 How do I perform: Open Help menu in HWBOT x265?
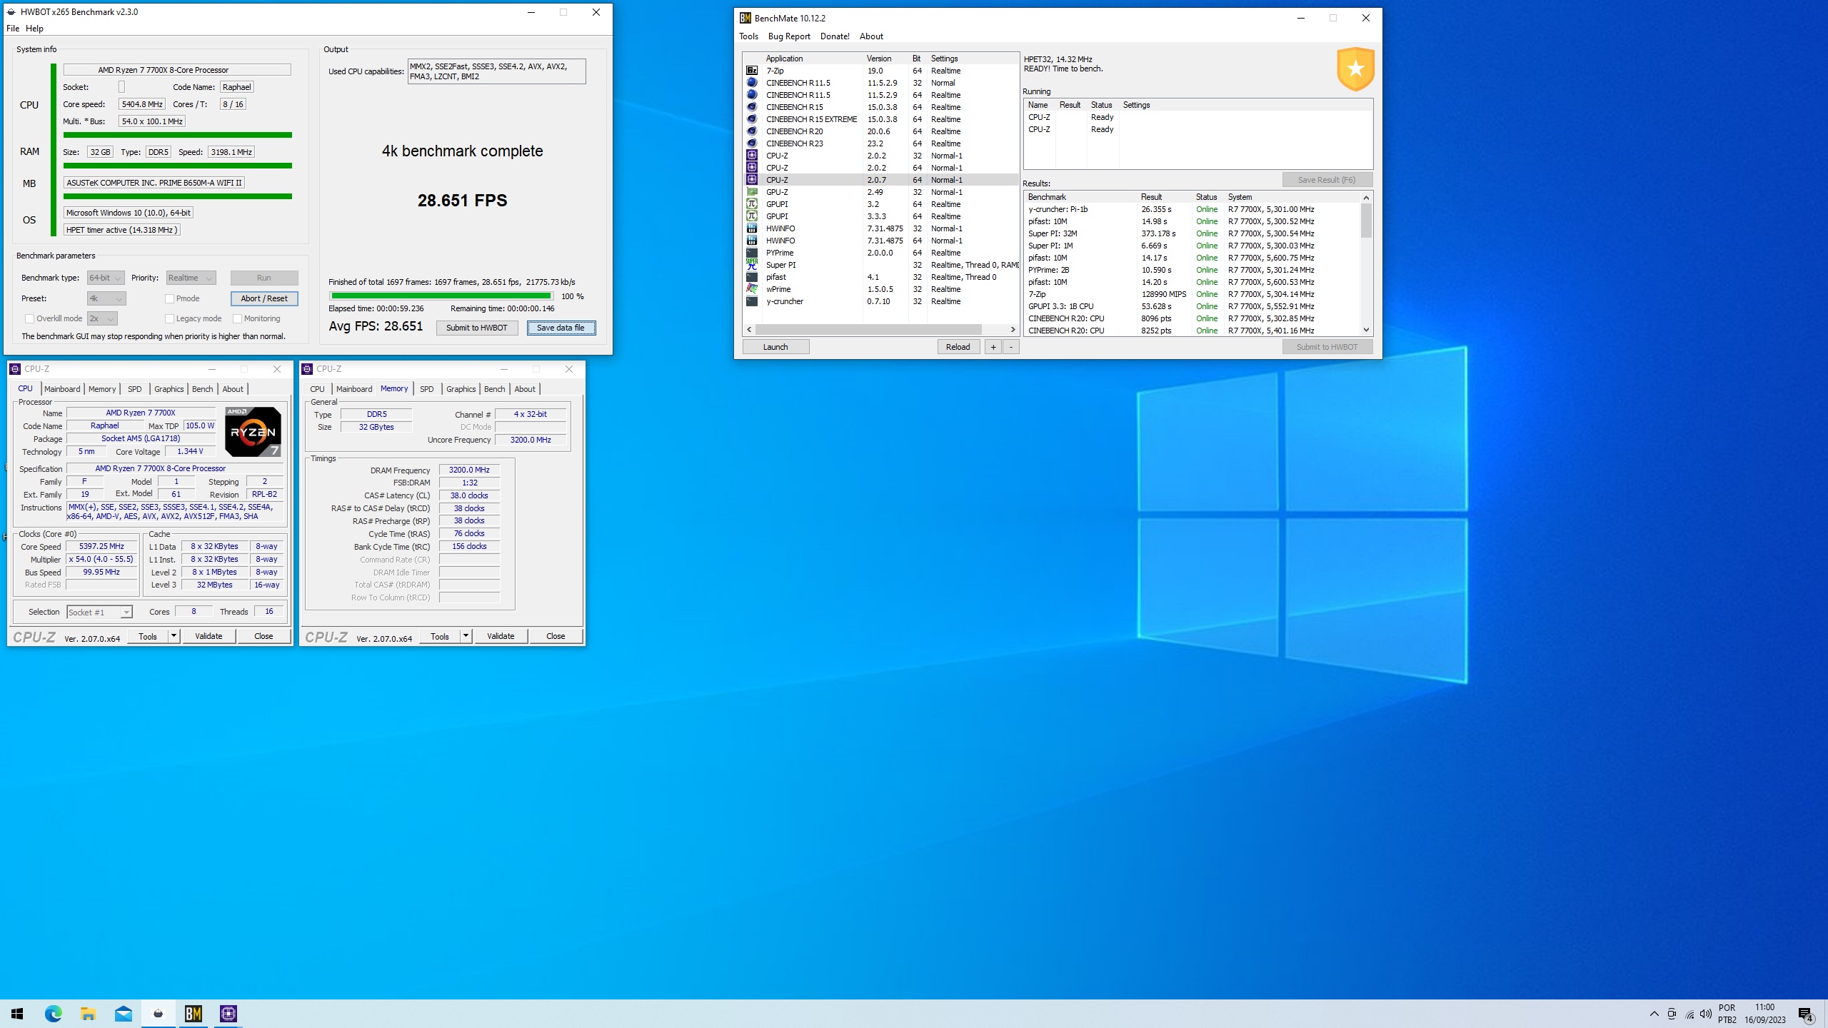pyautogui.click(x=34, y=29)
